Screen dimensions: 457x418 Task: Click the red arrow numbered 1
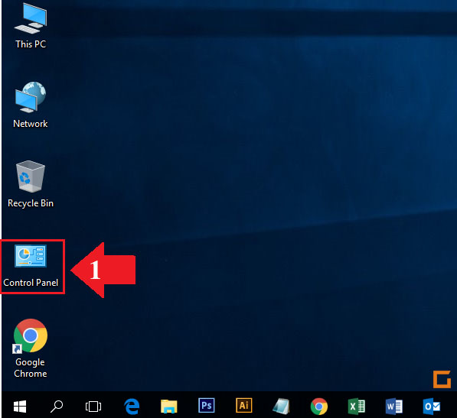point(103,270)
